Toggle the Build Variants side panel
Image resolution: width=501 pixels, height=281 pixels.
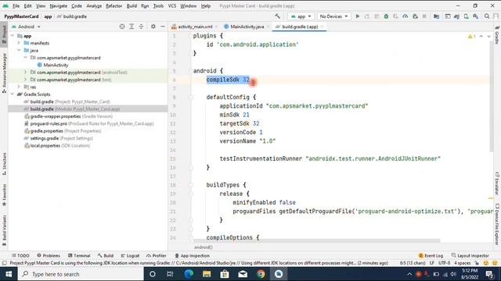tap(4, 230)
